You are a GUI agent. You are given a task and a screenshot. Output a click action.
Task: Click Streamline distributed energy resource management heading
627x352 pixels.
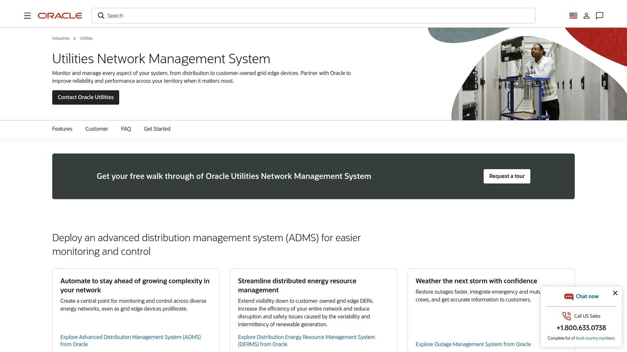[297, 285]
